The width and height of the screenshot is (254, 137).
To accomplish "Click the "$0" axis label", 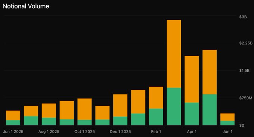I will click(x=242, y=125).
